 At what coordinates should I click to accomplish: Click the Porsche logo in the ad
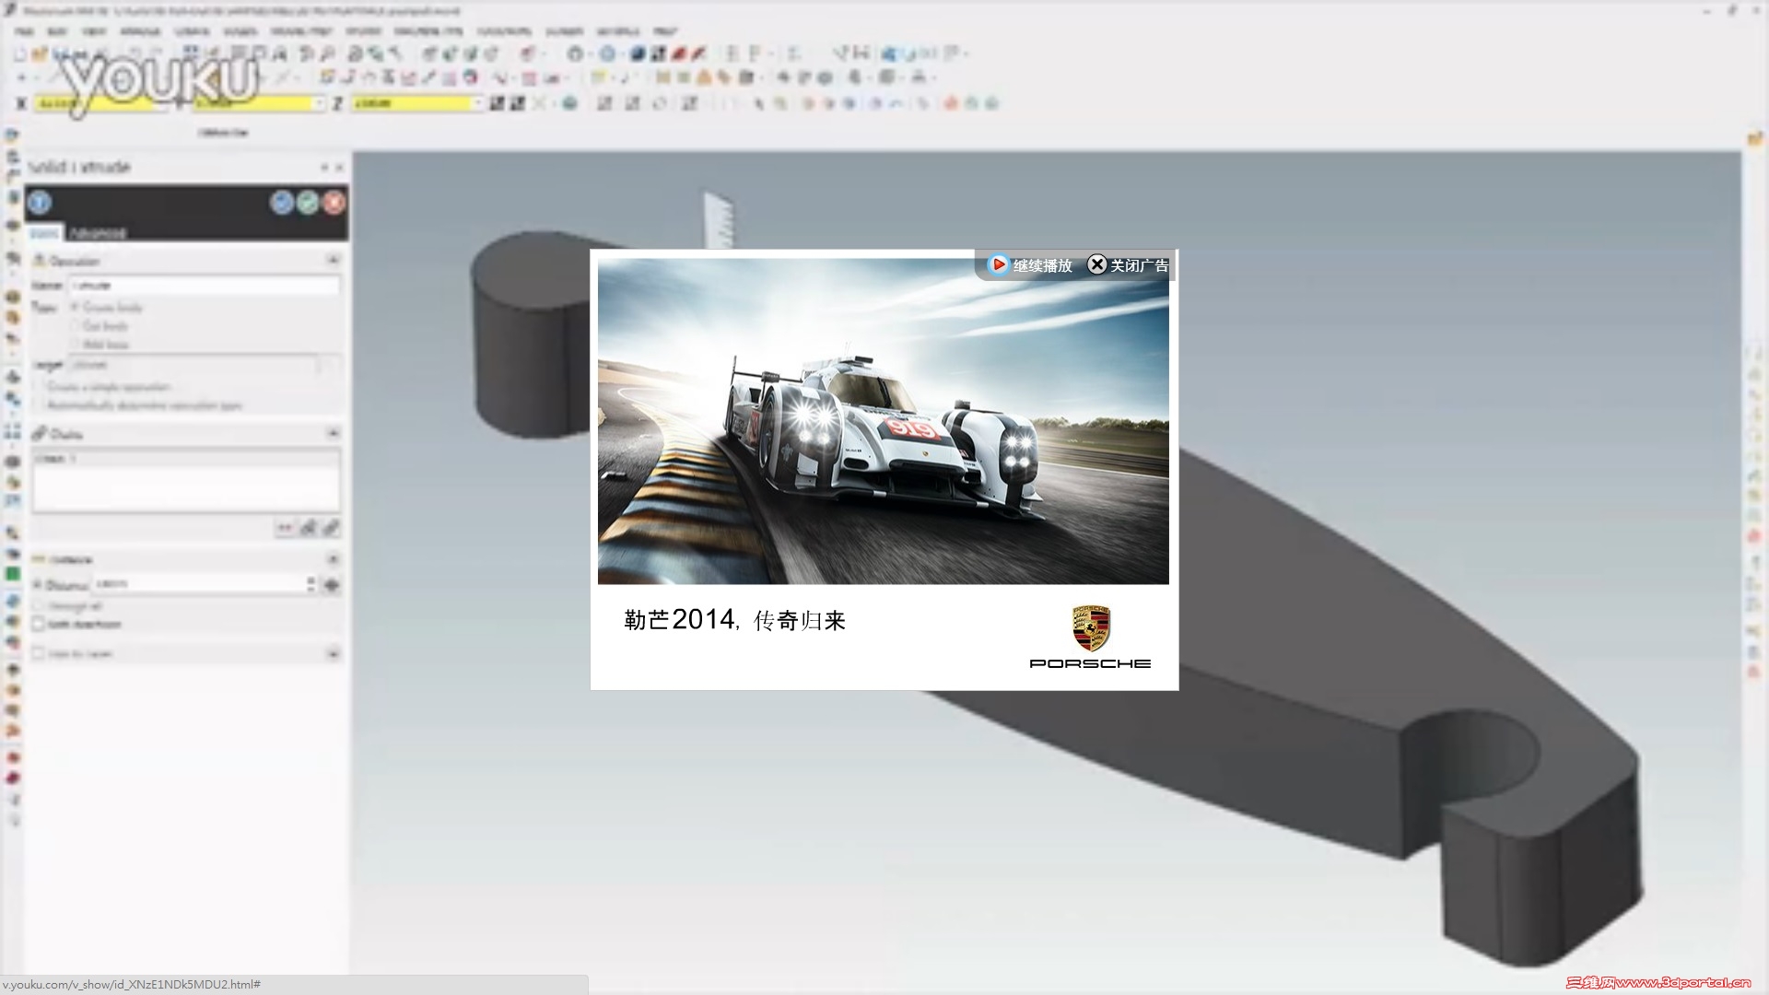(1091, 637)
